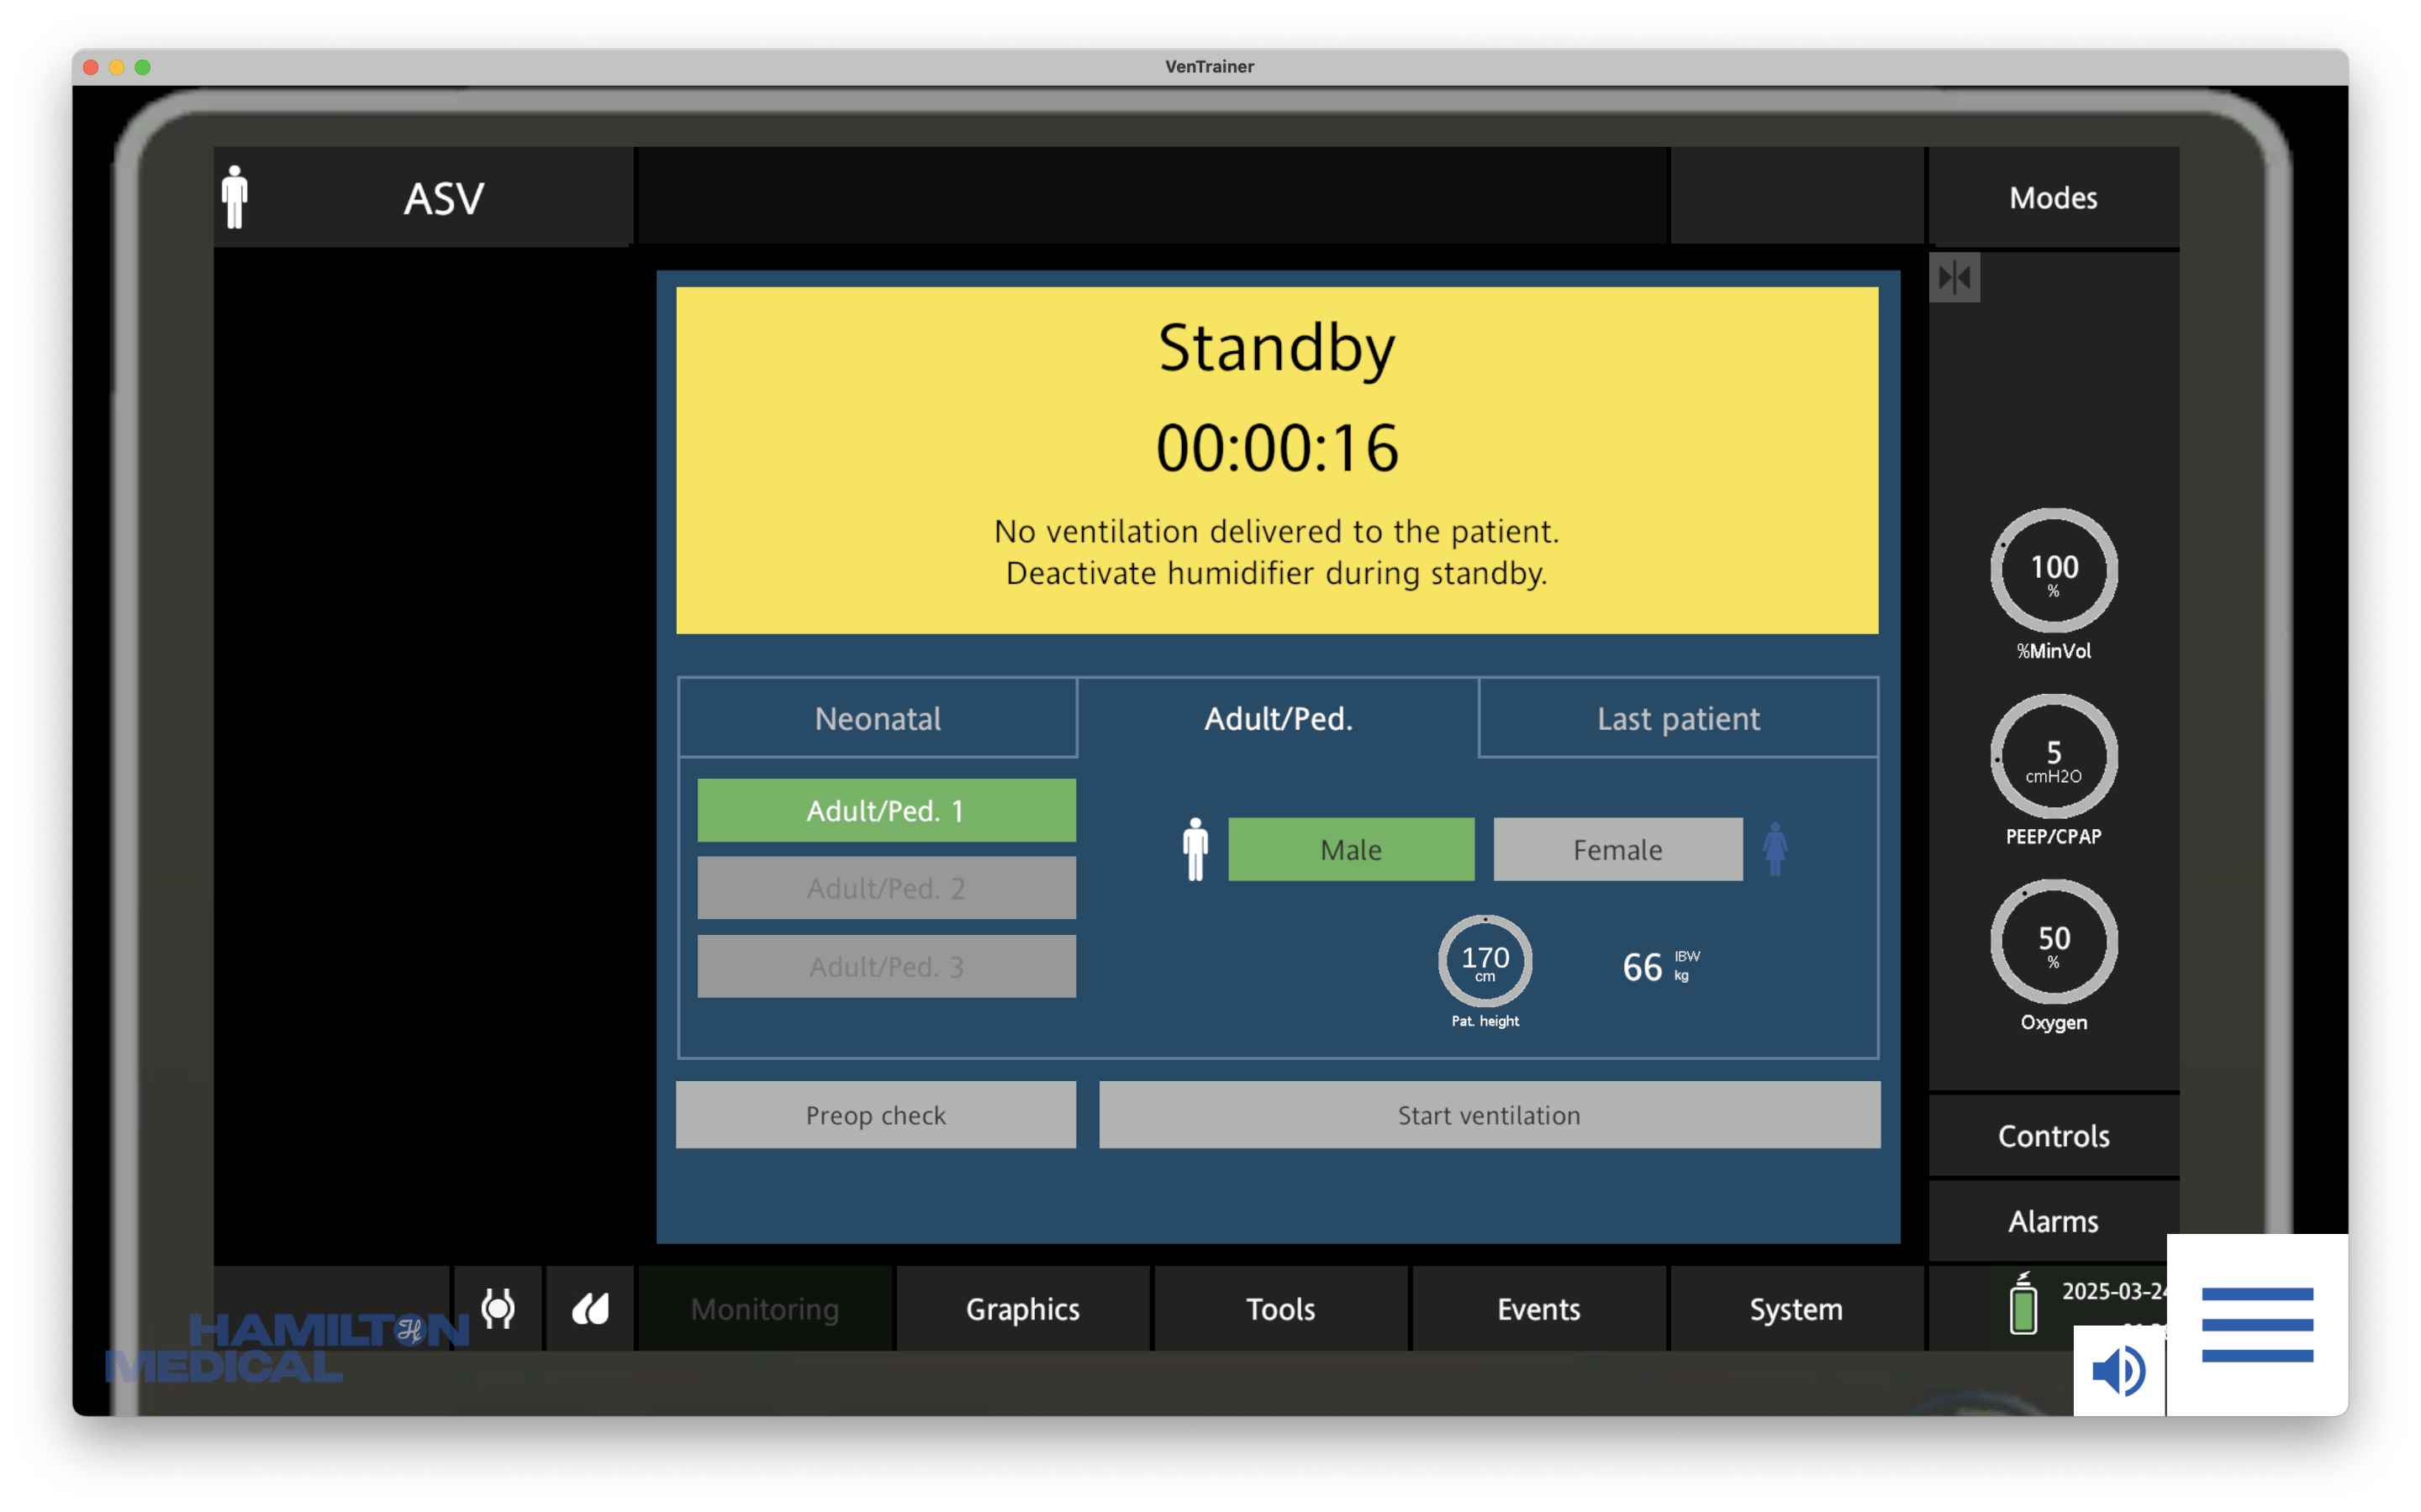2421x1512 pixels.
Task: Minimize the VenTrainer window with yellow button
Action: tap(117, 67)
